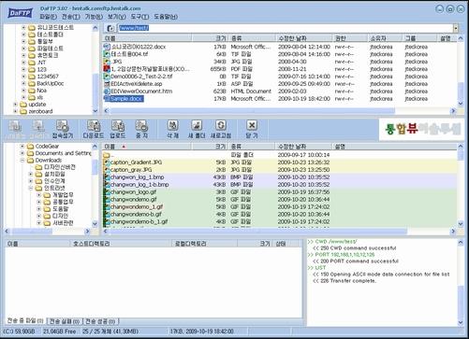Screen dimensions: 469x339
Task: Click the 새 폴더 new folder icon
Action: click(197, 129)
